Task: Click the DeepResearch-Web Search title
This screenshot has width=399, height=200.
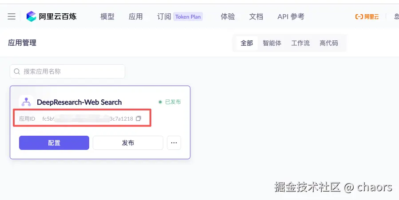Action: point(79,102)
